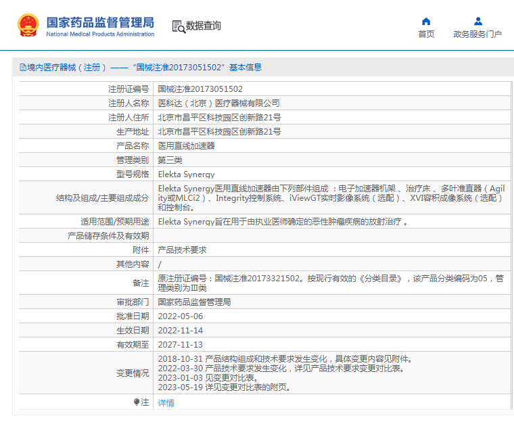Go to the 首页 text label
This screenshot has width=514, height=424.
(426, 34)
